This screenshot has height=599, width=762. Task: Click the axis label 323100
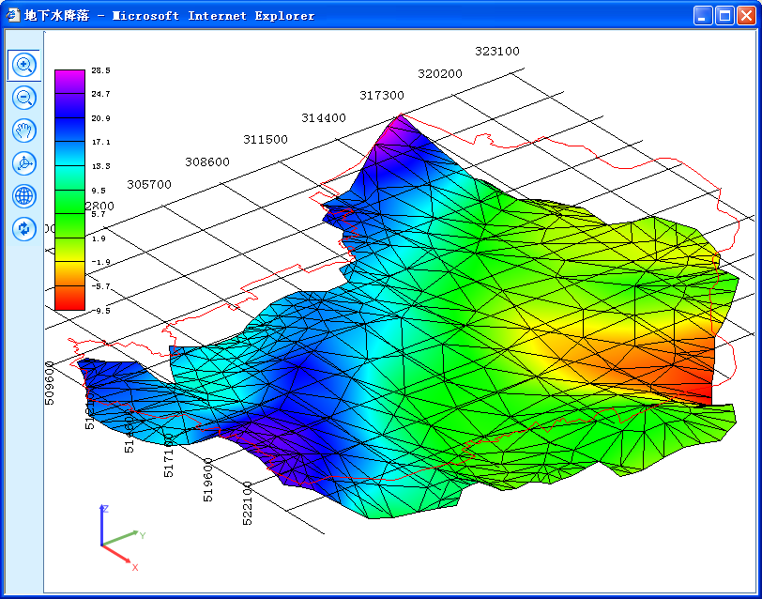coord(497,51)
